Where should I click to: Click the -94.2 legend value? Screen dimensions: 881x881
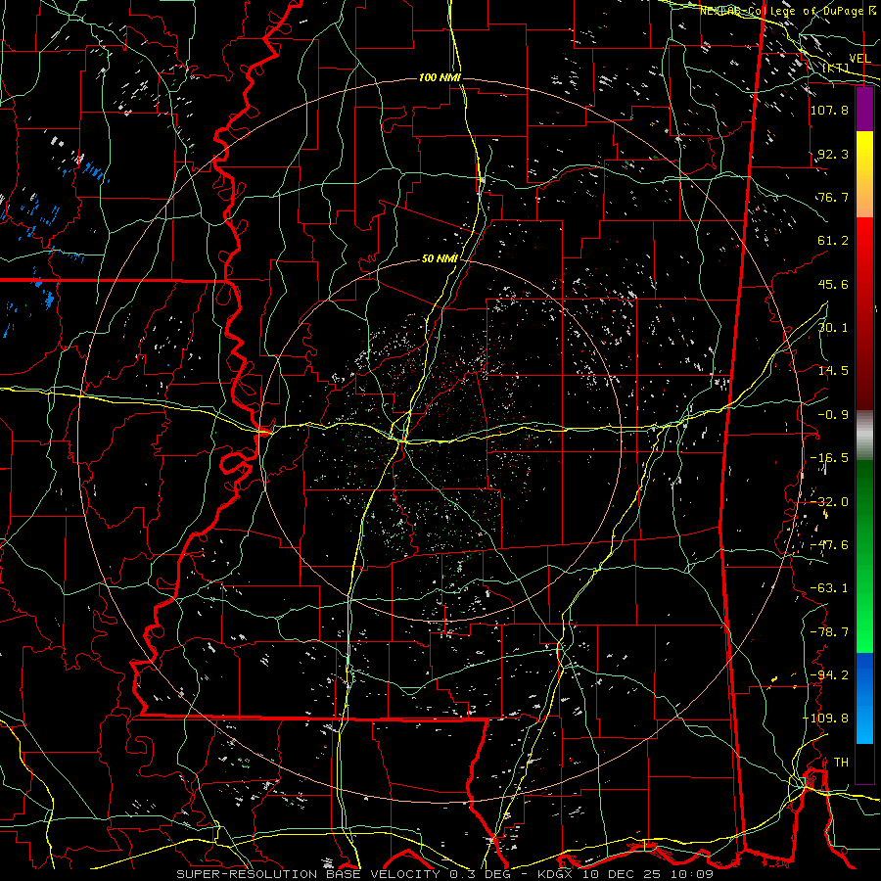(x=830, y=674)
